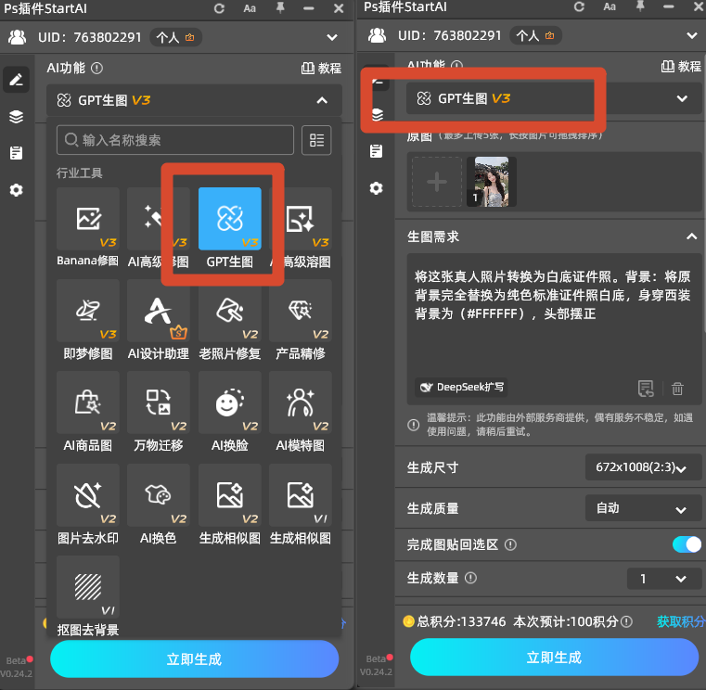Expand the account dropdown in right panel
706x690 pixels.
click(692, 35)
